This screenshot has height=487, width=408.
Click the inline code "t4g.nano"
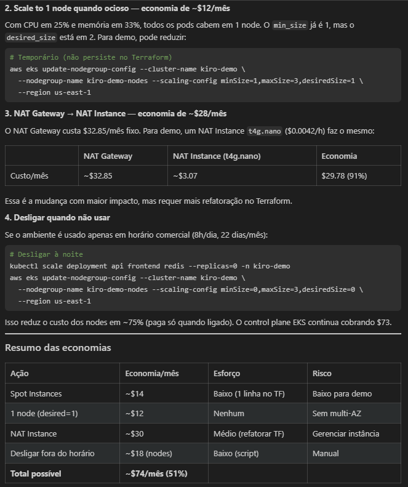click(x=263, y=131)
